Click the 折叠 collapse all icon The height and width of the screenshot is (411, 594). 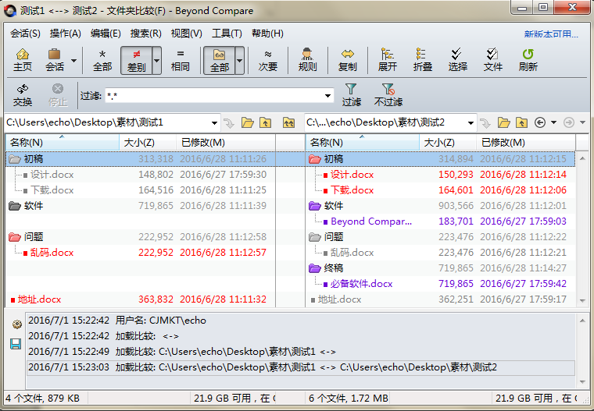tap(422, 60)
